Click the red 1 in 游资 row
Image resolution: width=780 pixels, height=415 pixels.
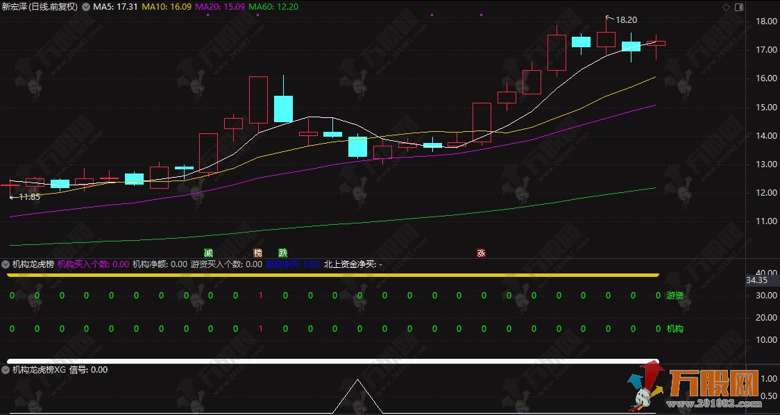260,296
